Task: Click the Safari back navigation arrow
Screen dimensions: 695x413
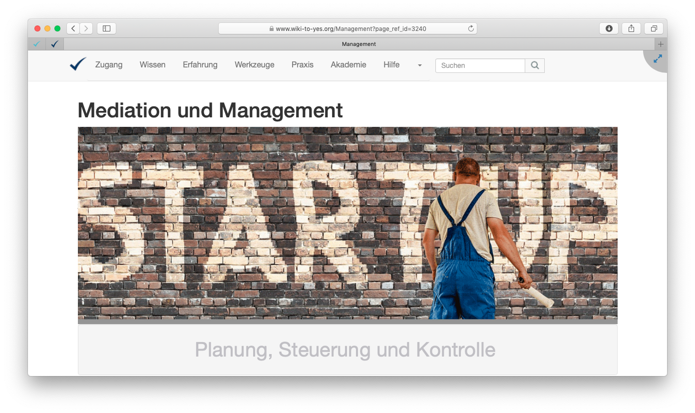Action: click(x=73, y=28)
